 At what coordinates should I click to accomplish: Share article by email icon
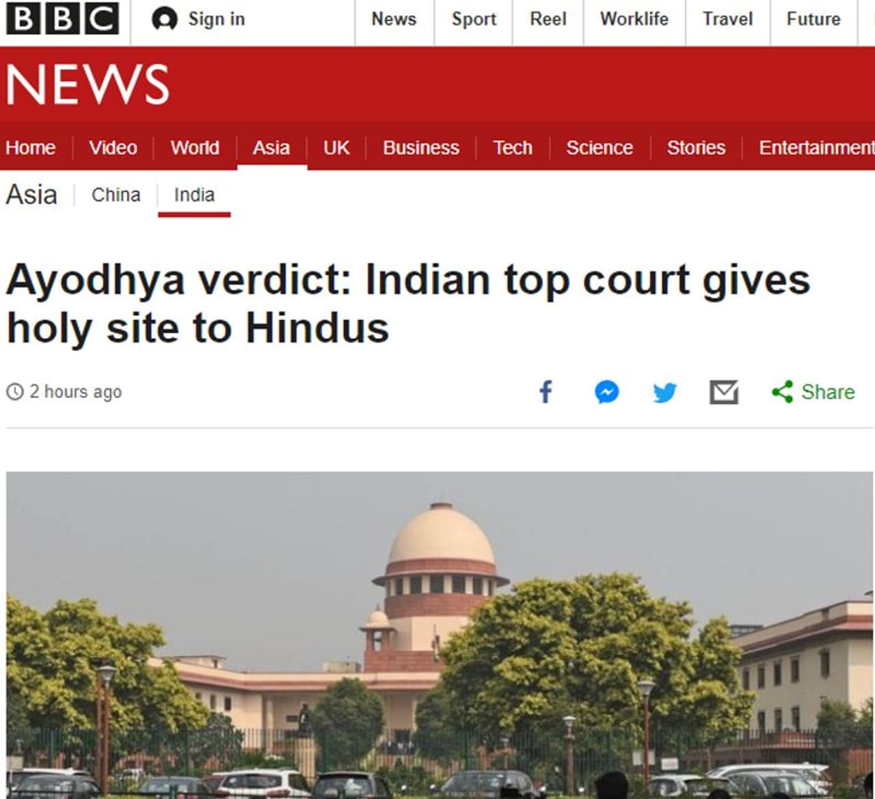pyautogui.click(x=724, y=392)
